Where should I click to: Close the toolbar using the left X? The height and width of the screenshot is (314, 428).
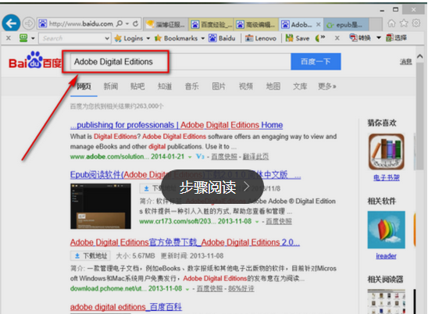click(9, 38)
